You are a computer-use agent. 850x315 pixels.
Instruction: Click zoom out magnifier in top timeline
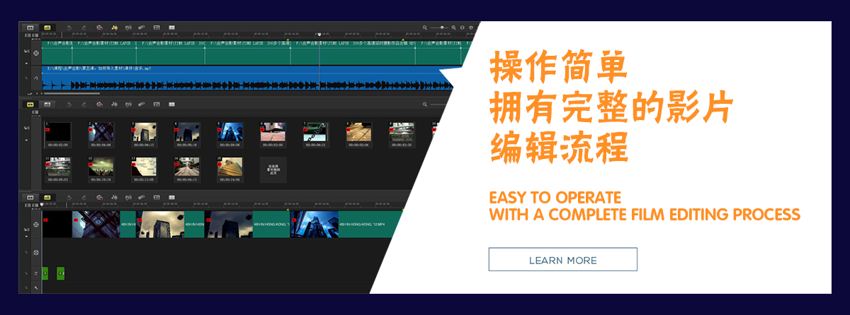click(426, 28)
